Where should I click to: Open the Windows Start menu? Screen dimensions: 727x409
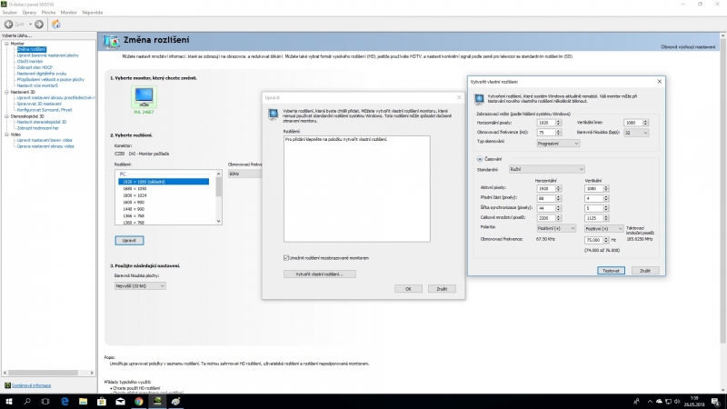click(x=9, y=402)
